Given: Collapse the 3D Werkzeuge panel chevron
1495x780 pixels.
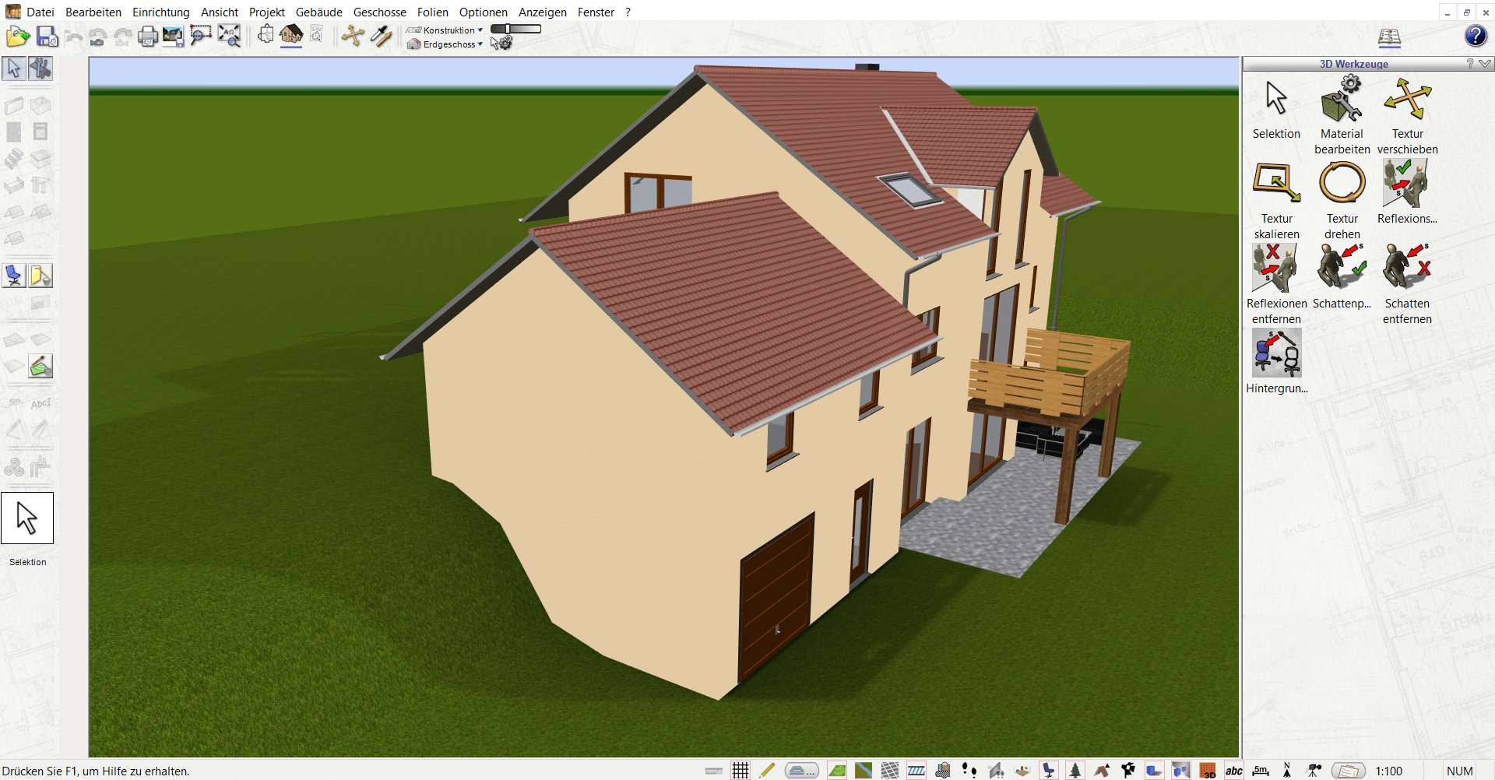Looking at the screenshot, I should pos(1485,64).
